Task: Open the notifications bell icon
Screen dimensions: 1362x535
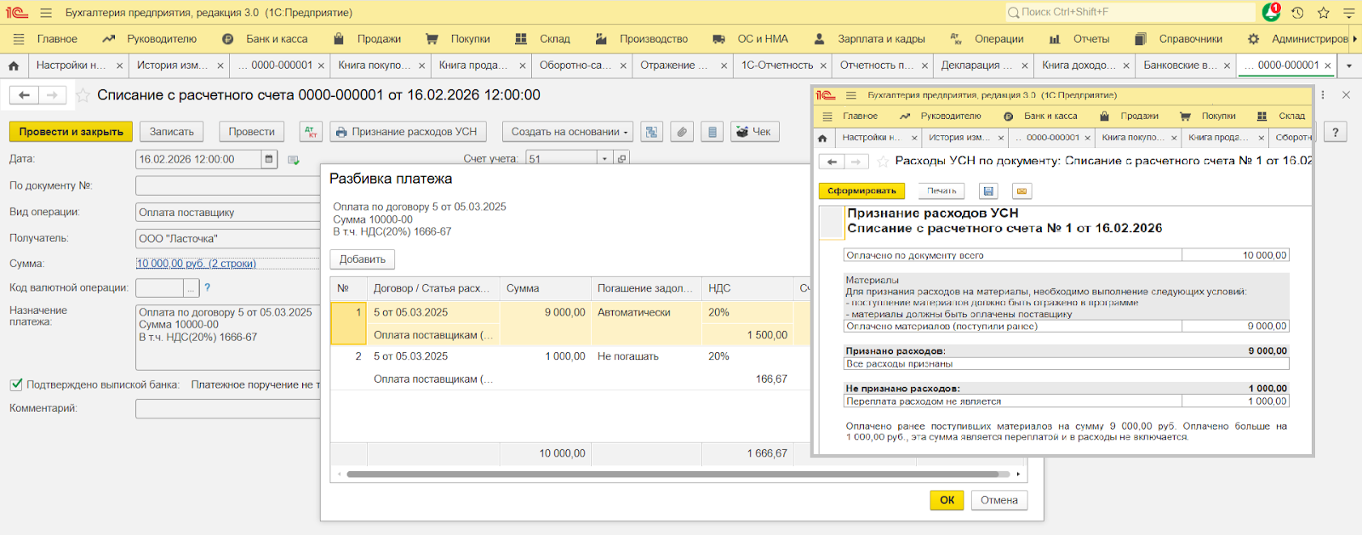Action: coord(1271,13)
